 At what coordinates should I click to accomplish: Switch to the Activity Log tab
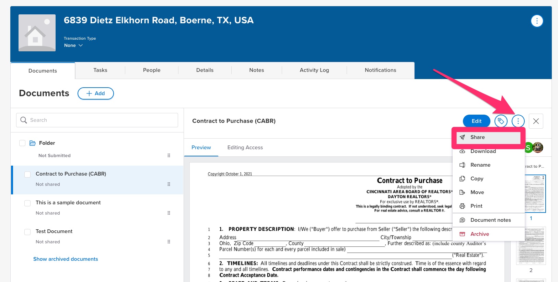point(314,70)
